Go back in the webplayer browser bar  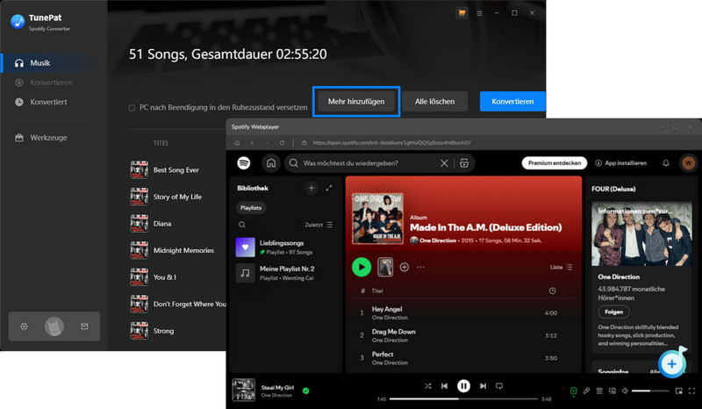pos(252,143)
